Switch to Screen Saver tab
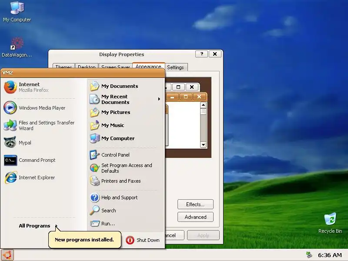 (115, 67)
